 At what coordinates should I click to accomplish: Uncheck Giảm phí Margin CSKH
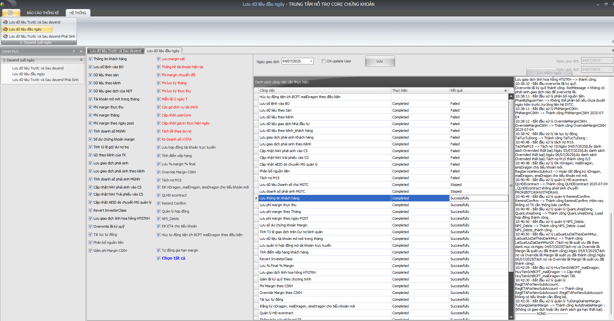tap(90, 251)
